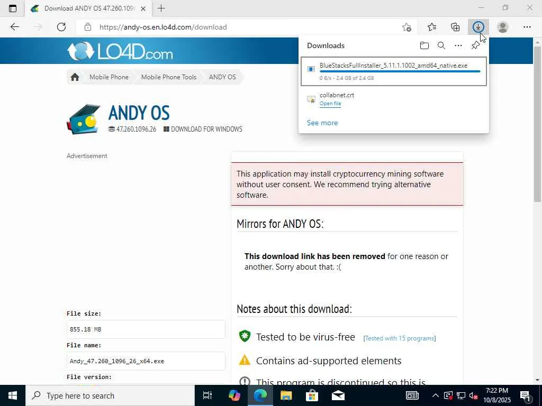Click the BlueStacks download progress bar
This screenshot has height=406, width=542.
click(x=400, y=71)
